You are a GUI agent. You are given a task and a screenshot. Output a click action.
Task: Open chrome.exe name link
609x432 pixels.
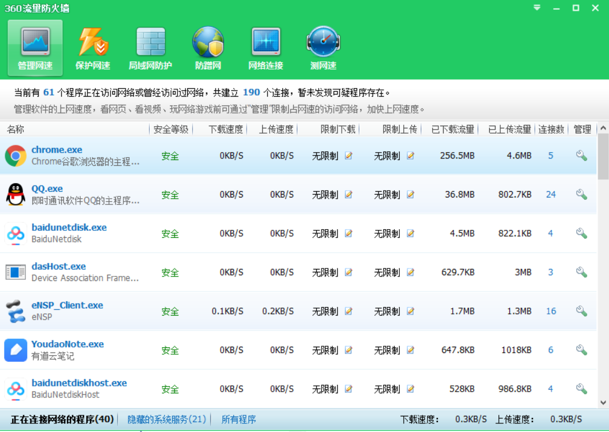coord(56,150)
